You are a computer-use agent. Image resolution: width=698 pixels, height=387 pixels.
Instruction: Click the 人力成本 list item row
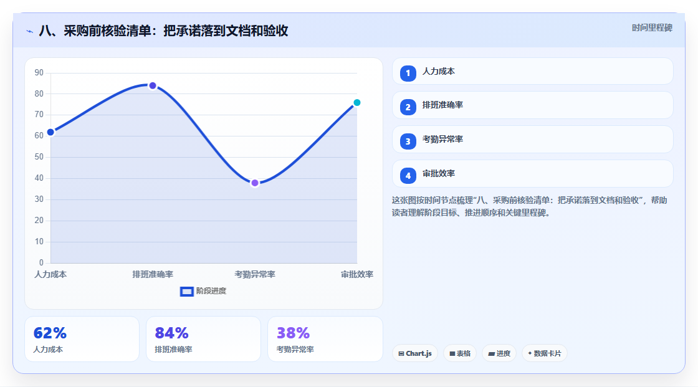tap(532, 71)
